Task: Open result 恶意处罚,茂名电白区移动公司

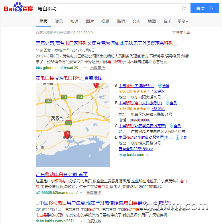Action: tap(106, 43)
